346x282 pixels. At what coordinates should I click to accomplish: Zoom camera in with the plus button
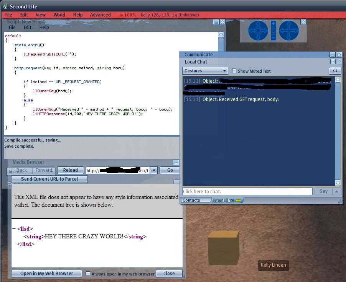click(274, 23)
